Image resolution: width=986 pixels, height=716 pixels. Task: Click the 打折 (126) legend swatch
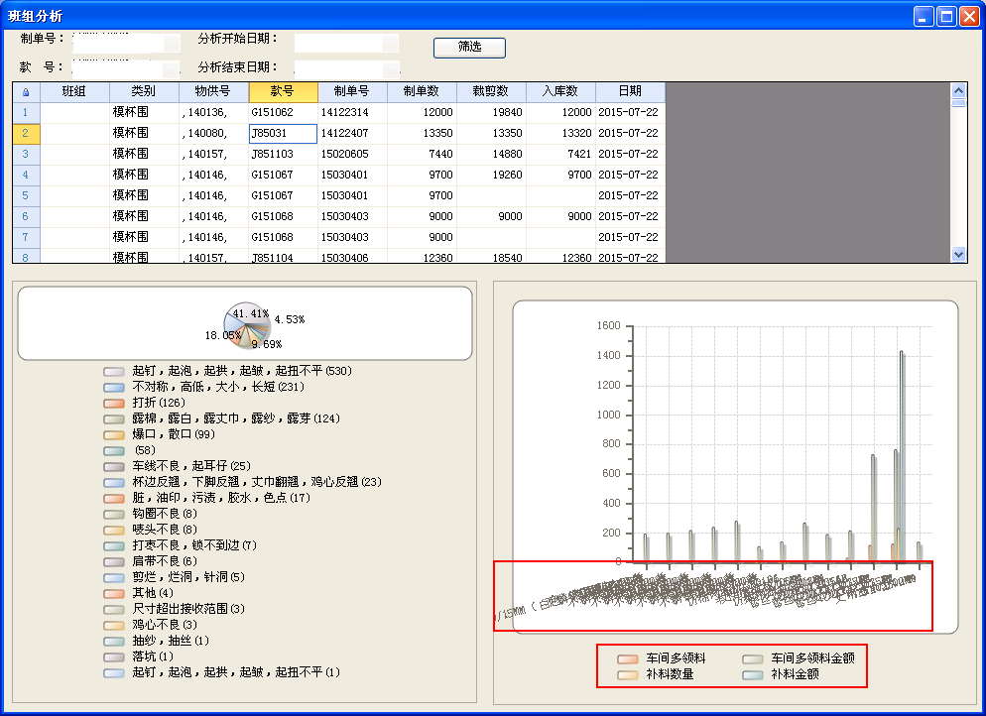114,403
